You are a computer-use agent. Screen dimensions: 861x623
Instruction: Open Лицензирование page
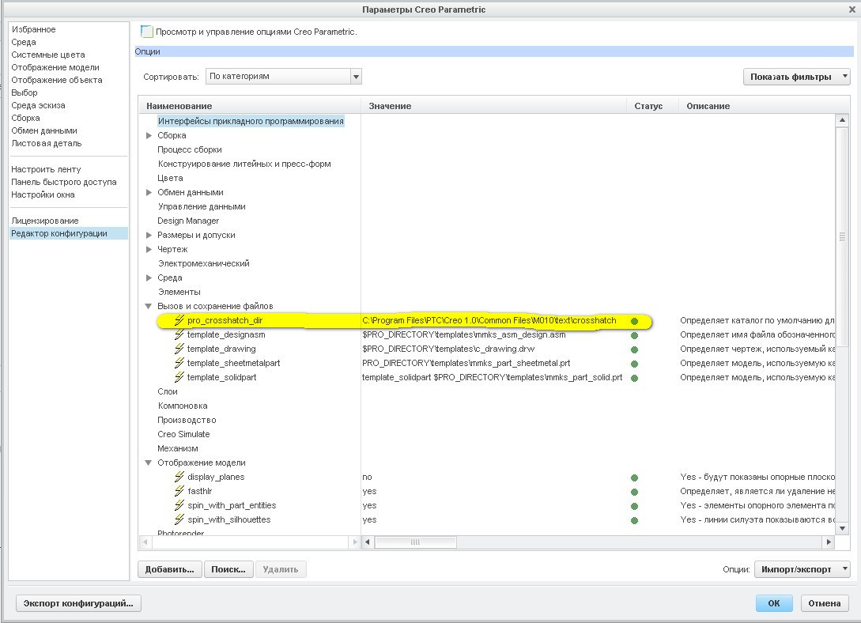[x=44, y=220]
